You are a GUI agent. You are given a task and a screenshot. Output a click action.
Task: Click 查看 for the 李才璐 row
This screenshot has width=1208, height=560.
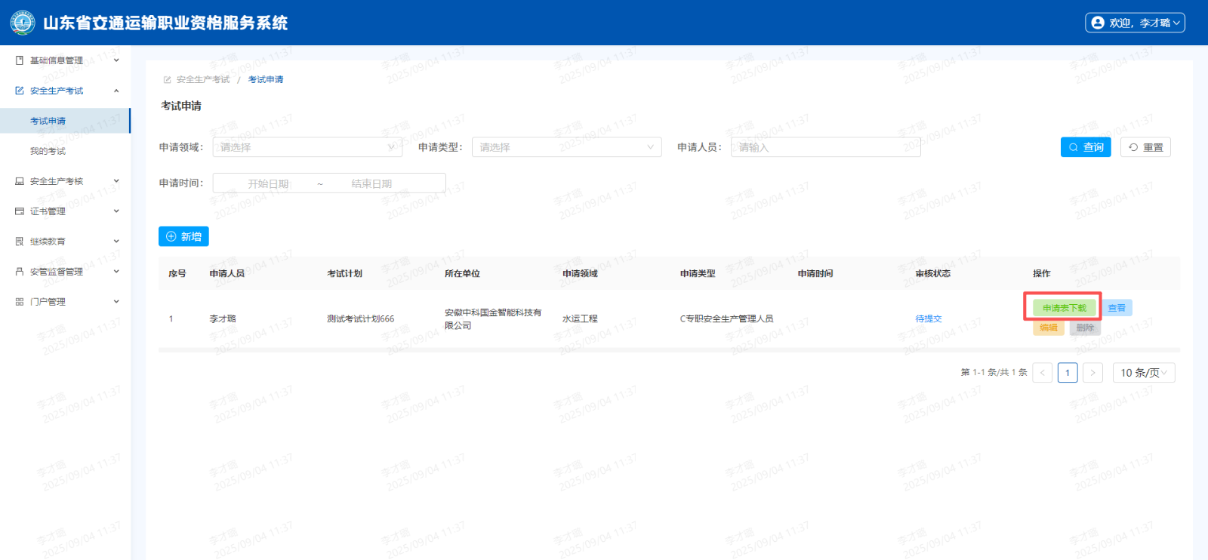tap(1117, 308)
